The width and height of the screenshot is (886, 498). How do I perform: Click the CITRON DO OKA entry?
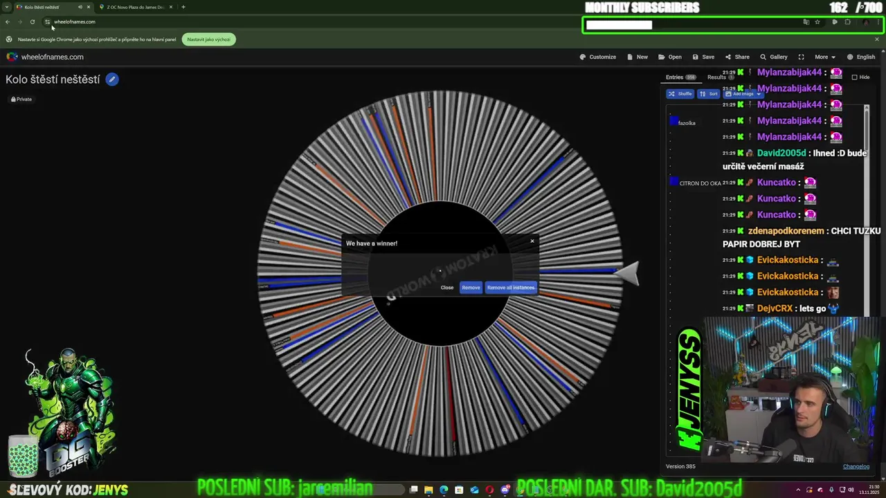pyautogui.click(x=700, y=183)
